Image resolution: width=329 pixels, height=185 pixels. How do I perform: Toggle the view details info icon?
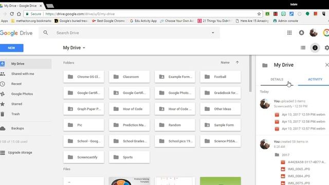tap(315, 48)
